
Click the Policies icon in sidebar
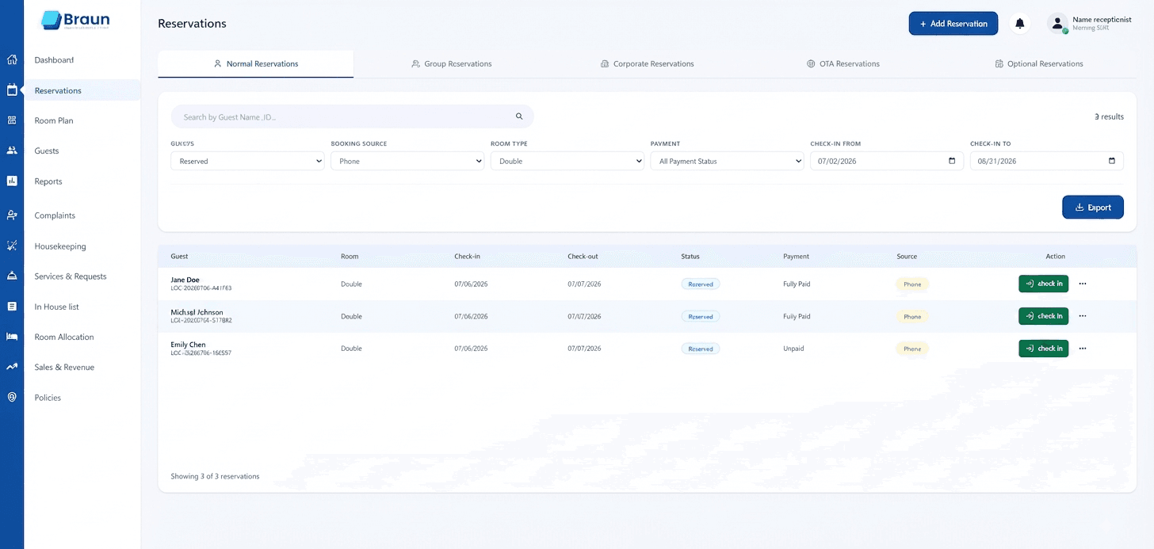(x=12, y=397)
